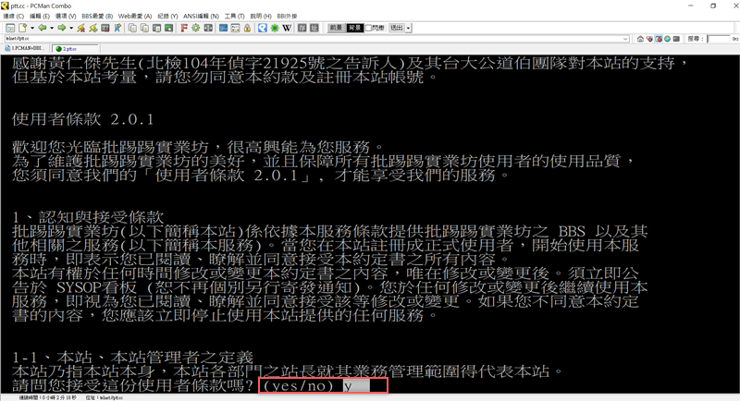
Task: Click the red heart favorites icon
Action: (649, 39)
